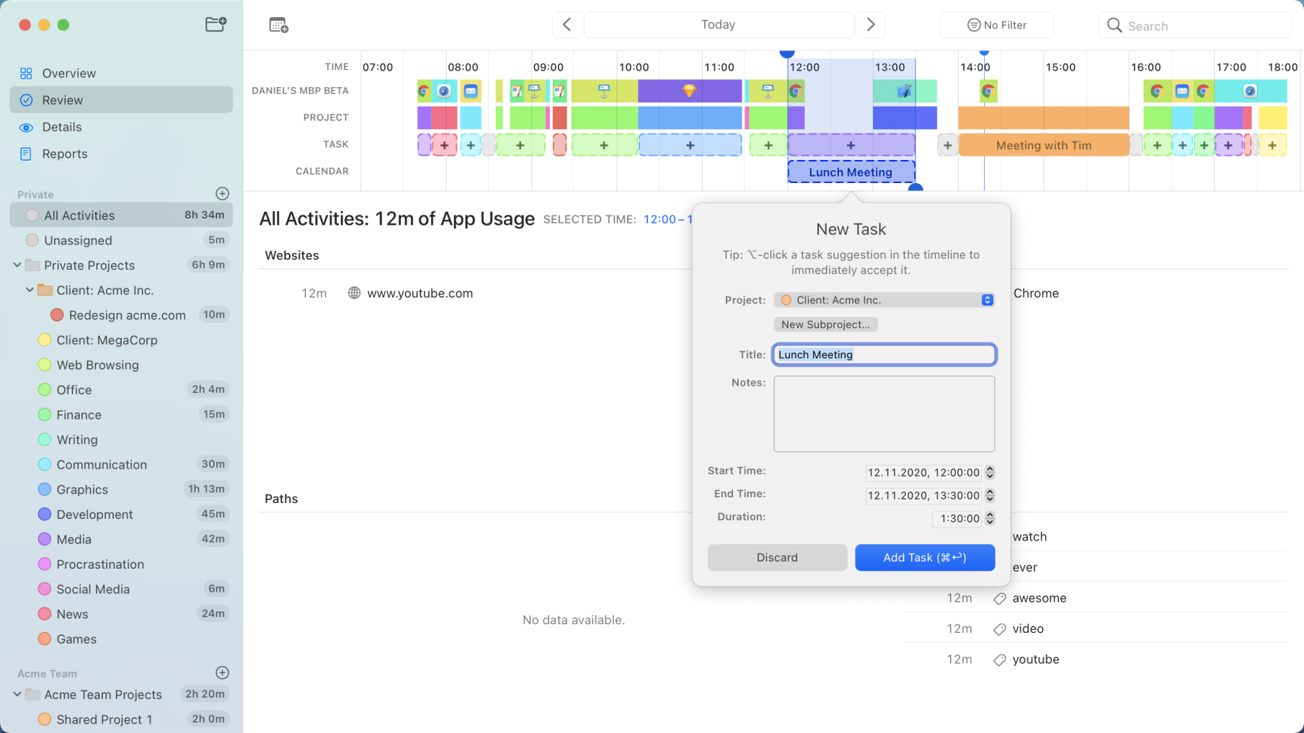This screenshot has height=733, width=1304.
Task: Click the + task suggestion under the 12:00 block
Action: pos(851,145)
